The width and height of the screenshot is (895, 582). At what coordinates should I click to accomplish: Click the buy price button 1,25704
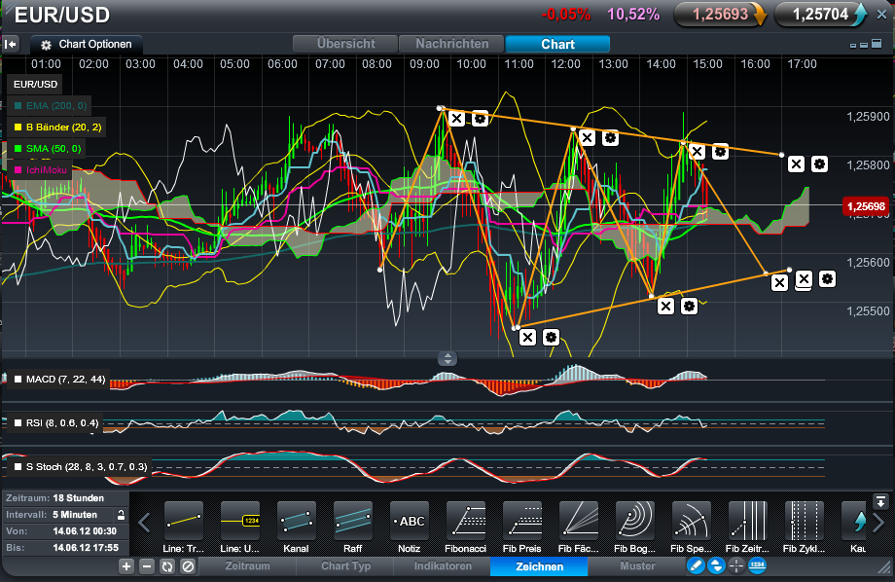[x=820, y=15]
